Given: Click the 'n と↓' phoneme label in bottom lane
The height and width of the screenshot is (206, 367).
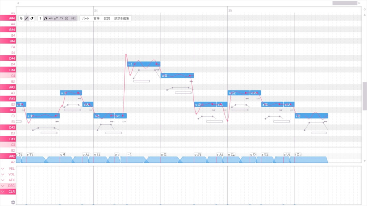Looking at the screenshot, I should pyautogui.click(x=97, y=154).
